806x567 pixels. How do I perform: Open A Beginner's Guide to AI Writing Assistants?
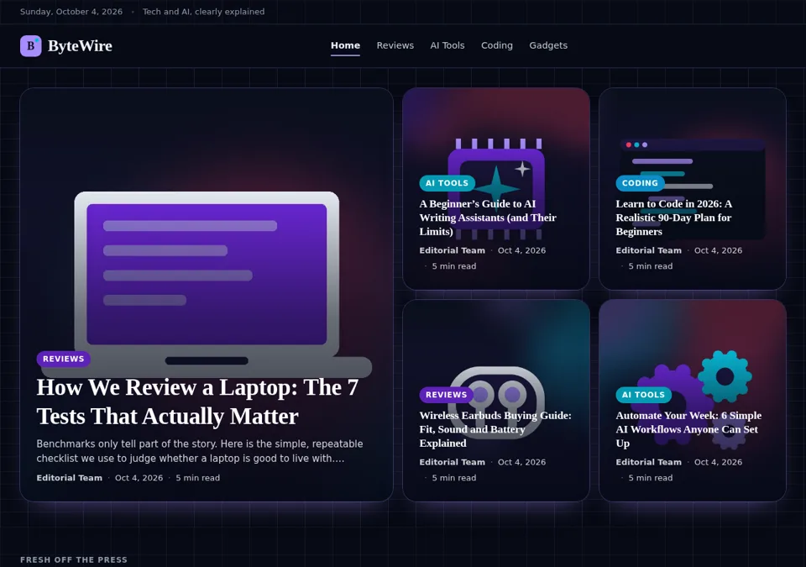[x=488, y=218]
